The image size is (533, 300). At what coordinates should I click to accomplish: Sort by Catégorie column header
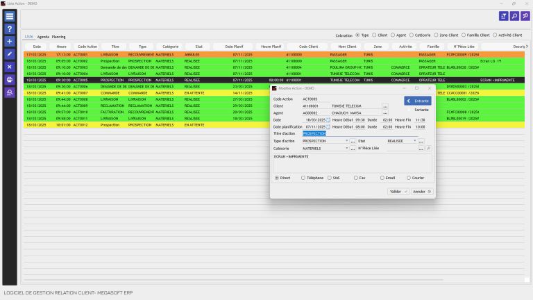click(x=170, y=47)
